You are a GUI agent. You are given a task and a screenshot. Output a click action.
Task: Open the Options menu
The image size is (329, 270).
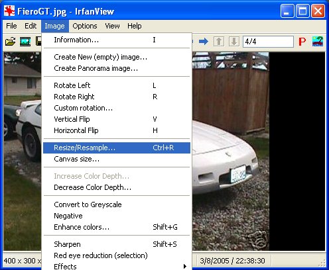pyautogui.click(x=85, y=26)
